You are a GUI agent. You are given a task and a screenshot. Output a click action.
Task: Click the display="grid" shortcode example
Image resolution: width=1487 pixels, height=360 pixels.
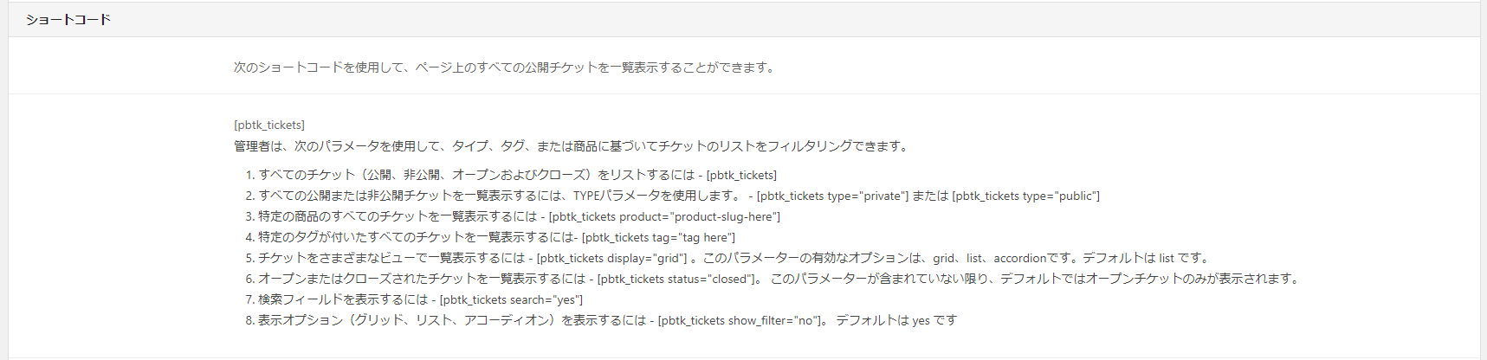611,258
